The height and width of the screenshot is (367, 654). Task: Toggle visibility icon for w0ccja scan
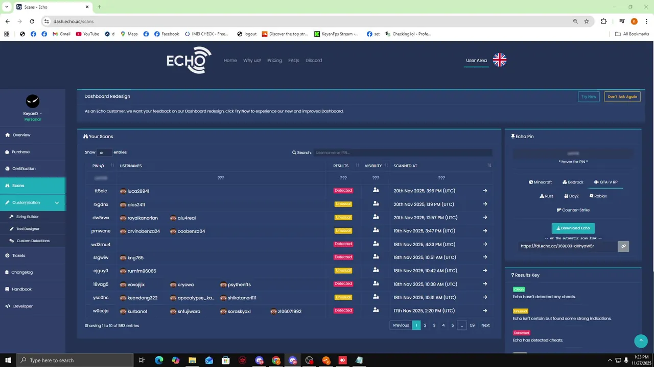pyautogui.click(x=376, y=310)
